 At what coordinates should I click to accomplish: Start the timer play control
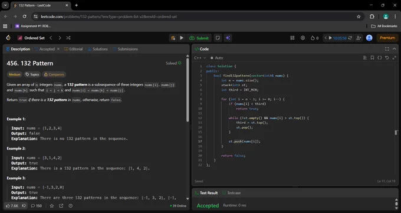point(330,38)
